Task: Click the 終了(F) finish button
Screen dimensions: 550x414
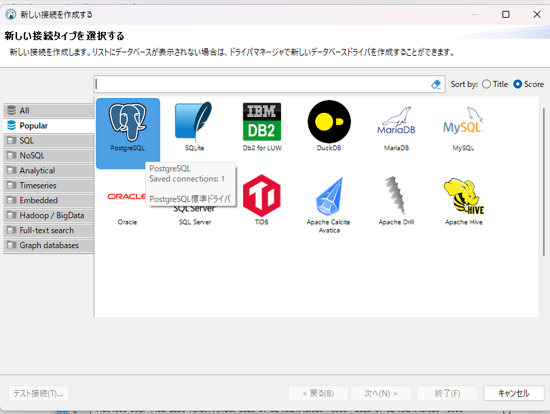Action: pos(447,394)
